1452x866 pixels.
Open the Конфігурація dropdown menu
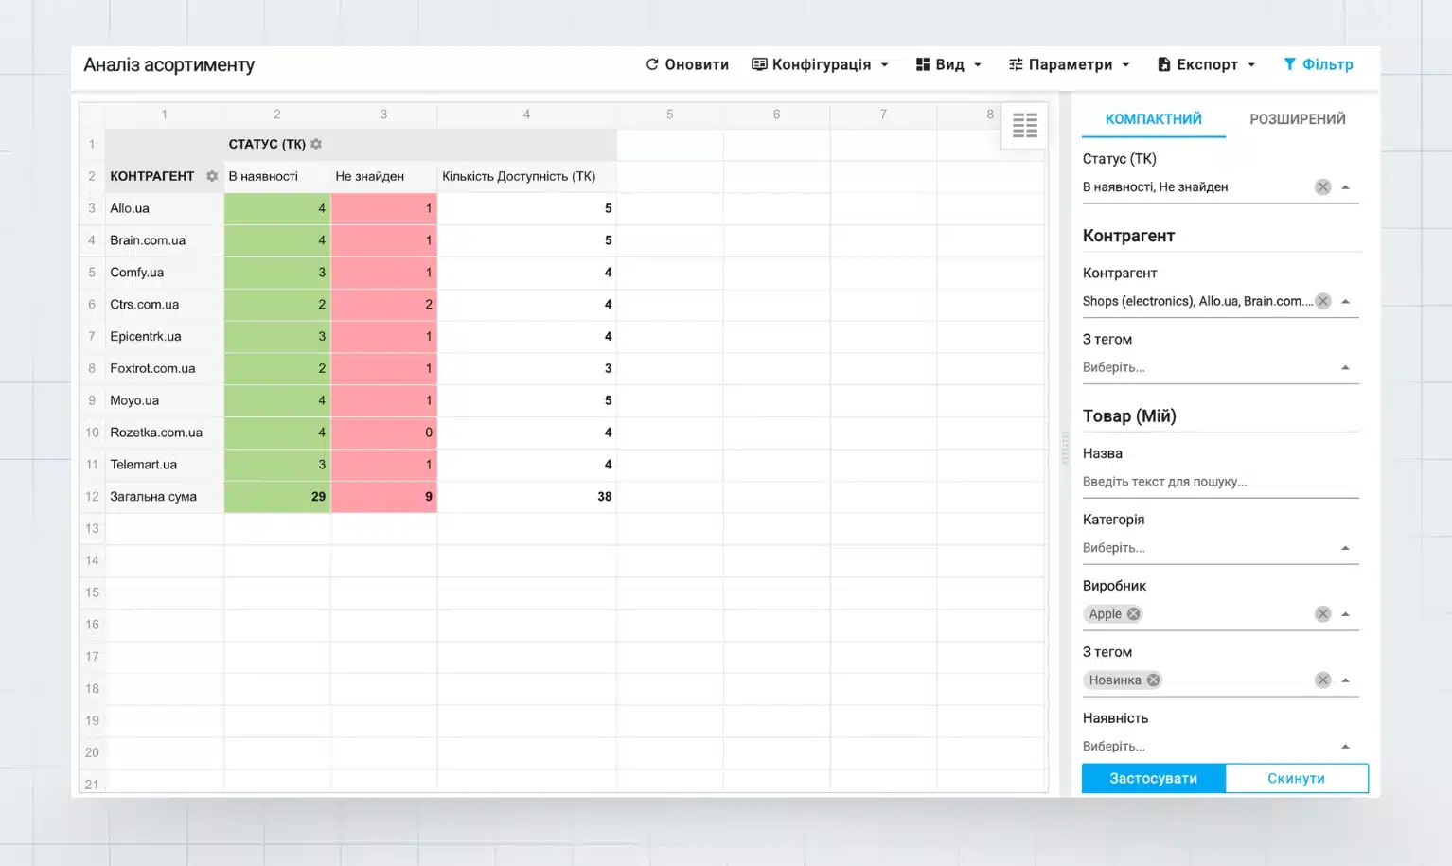click(820, 64)
